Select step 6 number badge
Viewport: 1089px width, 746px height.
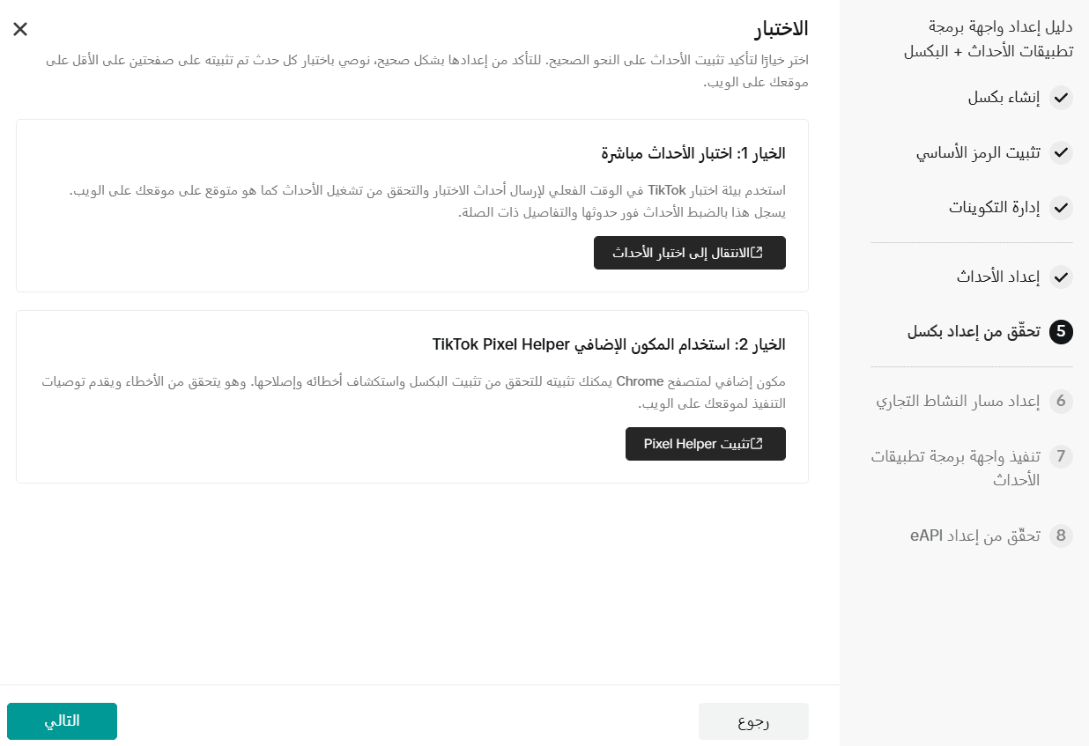1061,402
